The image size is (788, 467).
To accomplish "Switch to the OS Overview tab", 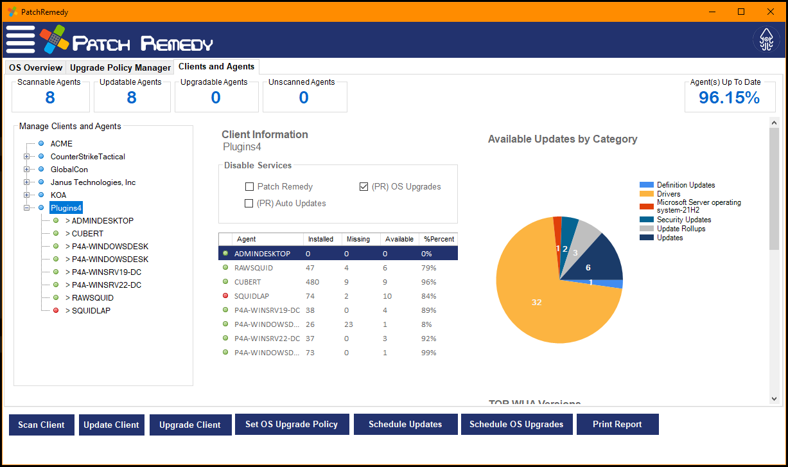I will pyautogui.click(x=35, y=67).
